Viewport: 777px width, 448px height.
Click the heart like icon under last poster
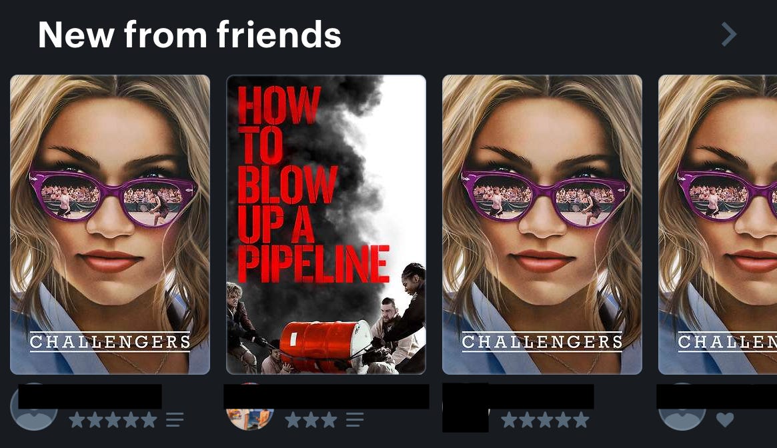[x=724, y=420]
